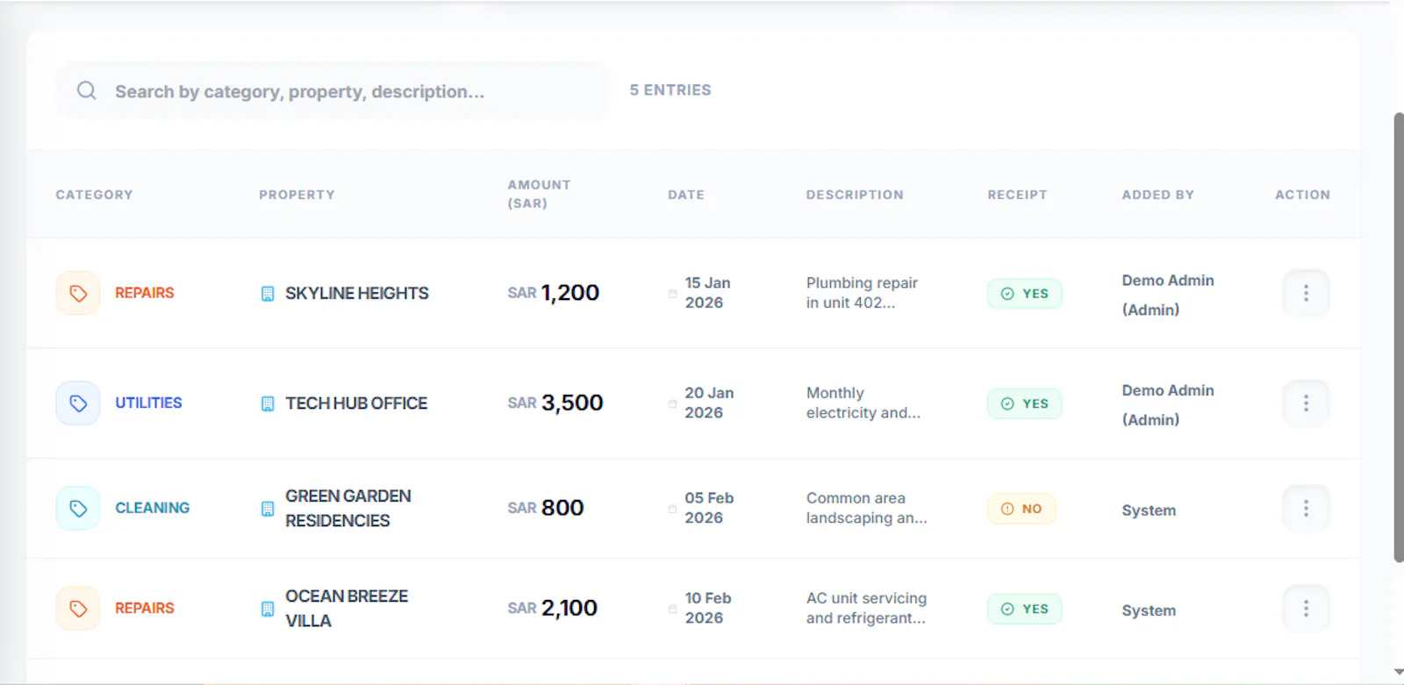Click YES receipt badge for Skyline Heights
Viewport: 1404px width, 685px height.
(1024, 294)
